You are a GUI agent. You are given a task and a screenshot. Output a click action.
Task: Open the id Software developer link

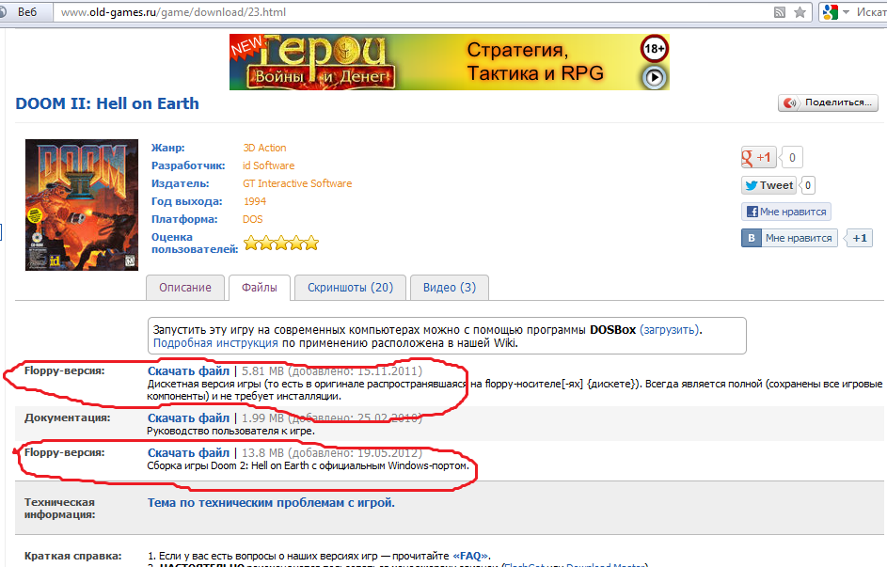click(269, 165)
